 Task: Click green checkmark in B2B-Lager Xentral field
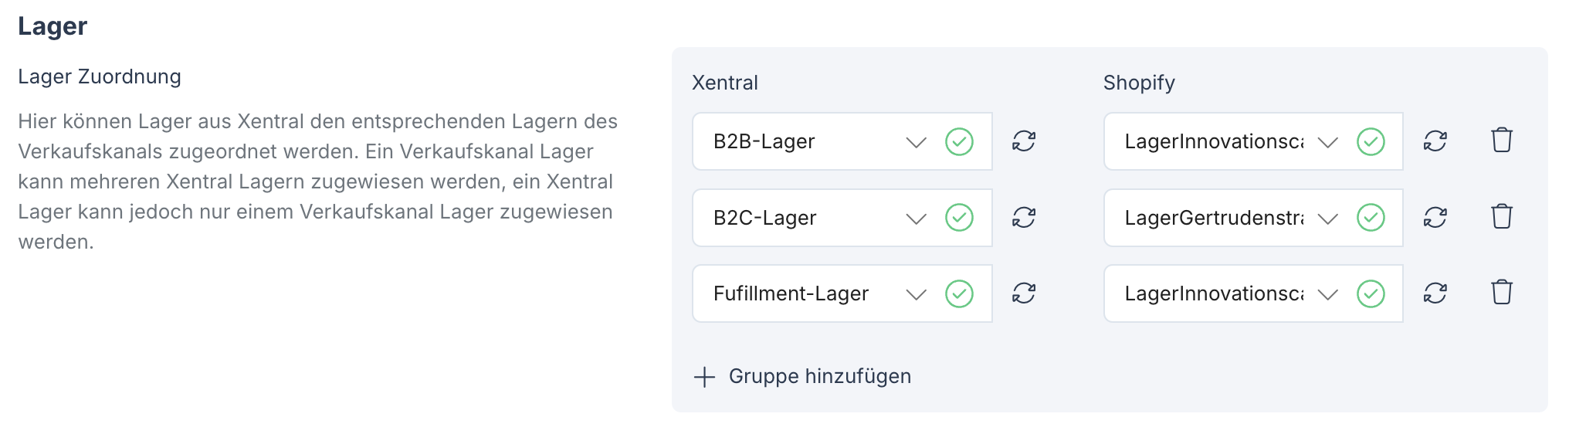click(x=959, y=141)
